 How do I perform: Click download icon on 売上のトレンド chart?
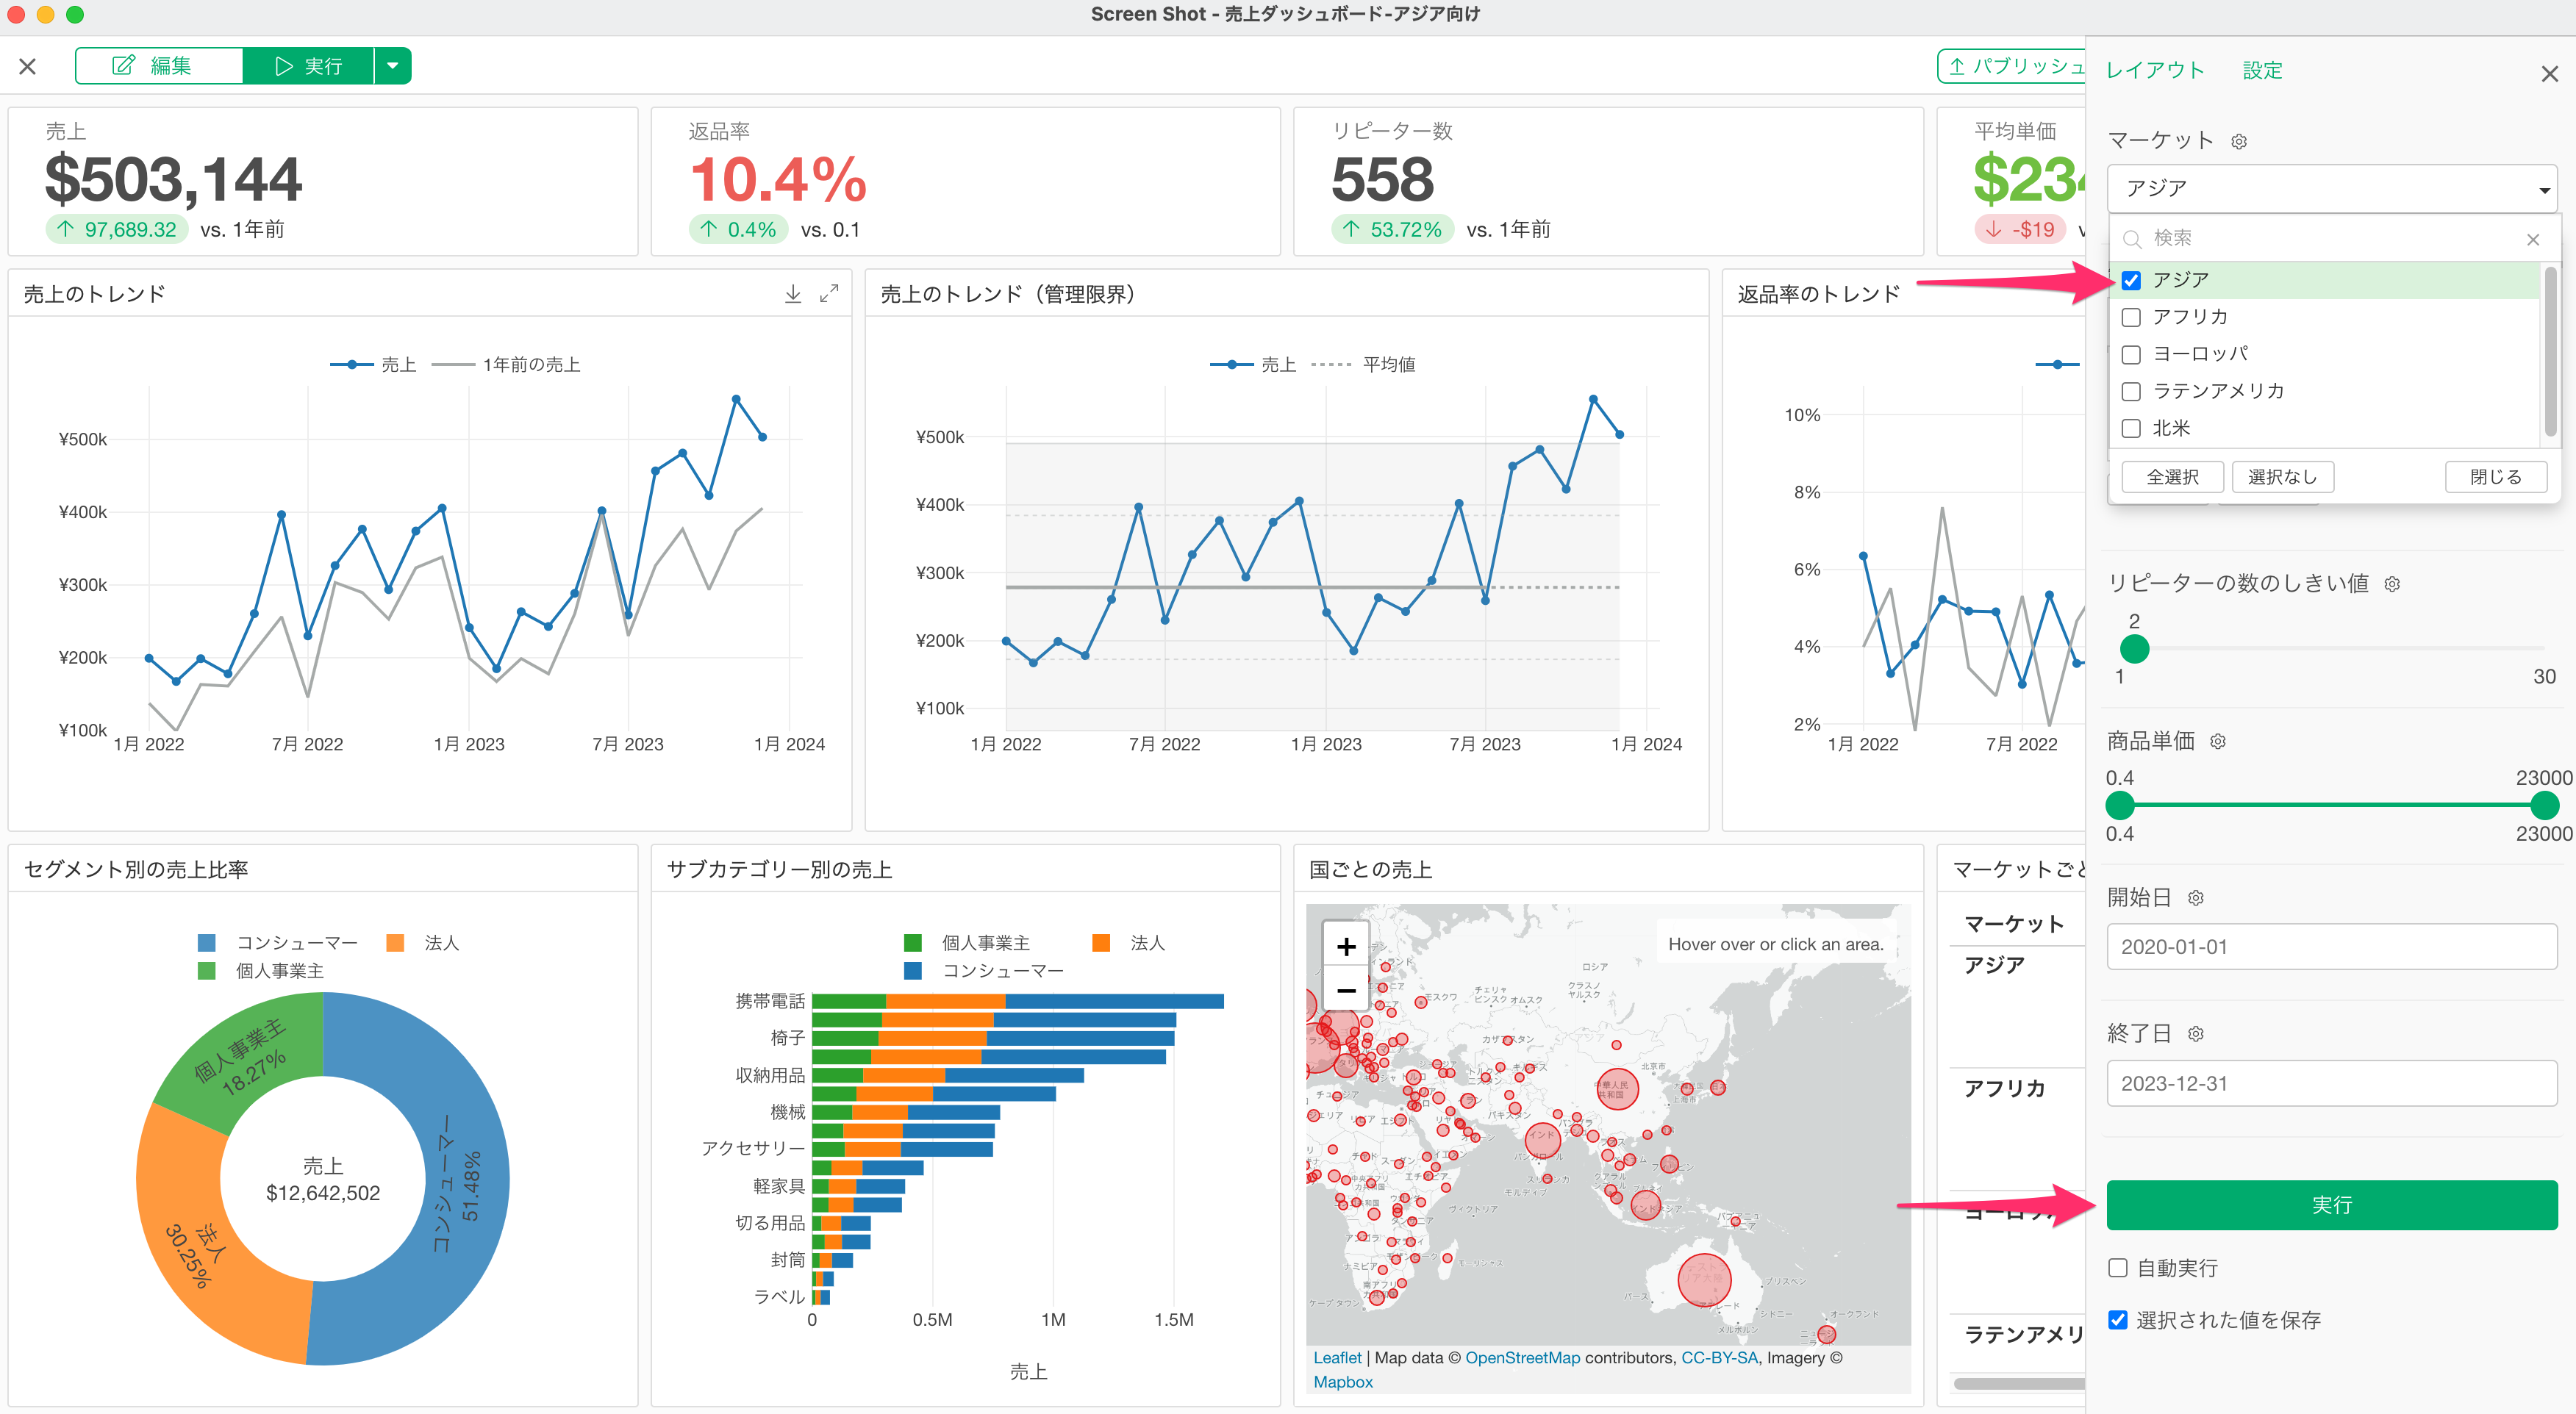point(793,294)
